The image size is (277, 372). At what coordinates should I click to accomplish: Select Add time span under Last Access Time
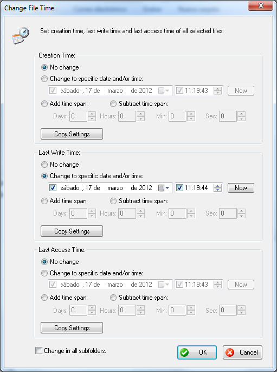[x=44, y=298]
